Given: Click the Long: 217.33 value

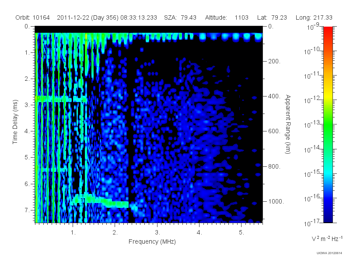Looking at the screenshot, I should 314,17.
